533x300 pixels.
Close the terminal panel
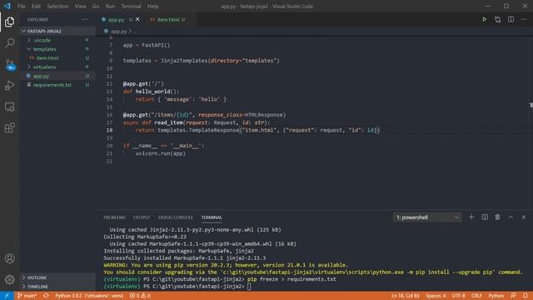(524, 217)
